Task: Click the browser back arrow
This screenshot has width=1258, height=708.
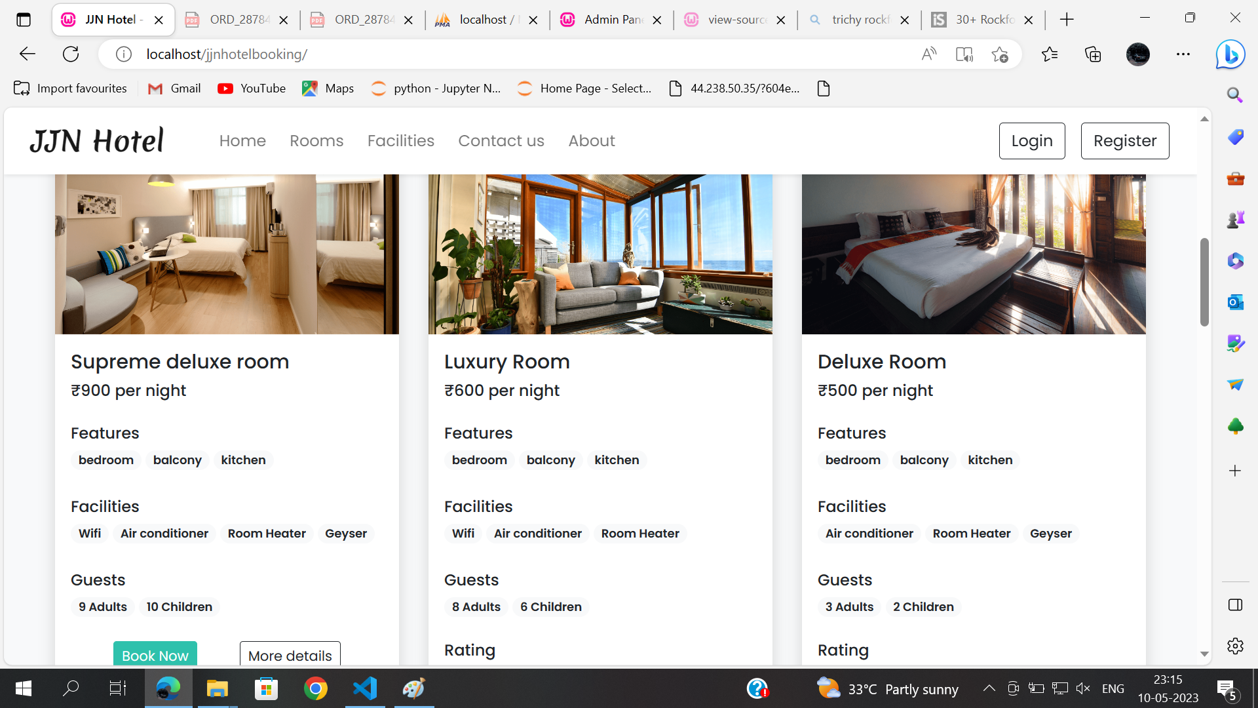Action: point(27,54)
